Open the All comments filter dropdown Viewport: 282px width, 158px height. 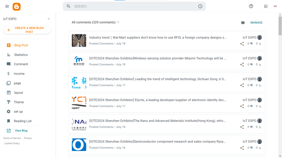point(118,22)
